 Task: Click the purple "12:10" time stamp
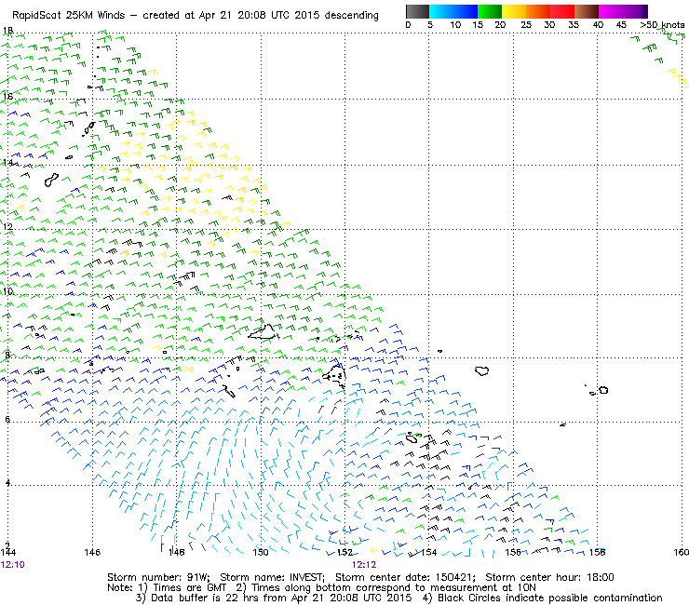[x=13, y=565]
